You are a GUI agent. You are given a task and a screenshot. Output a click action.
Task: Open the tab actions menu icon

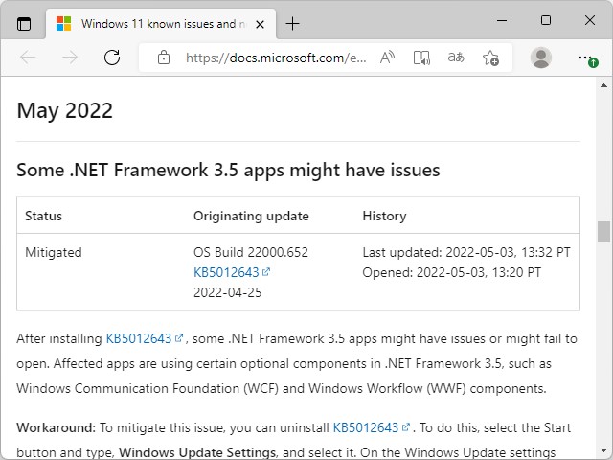24,24
